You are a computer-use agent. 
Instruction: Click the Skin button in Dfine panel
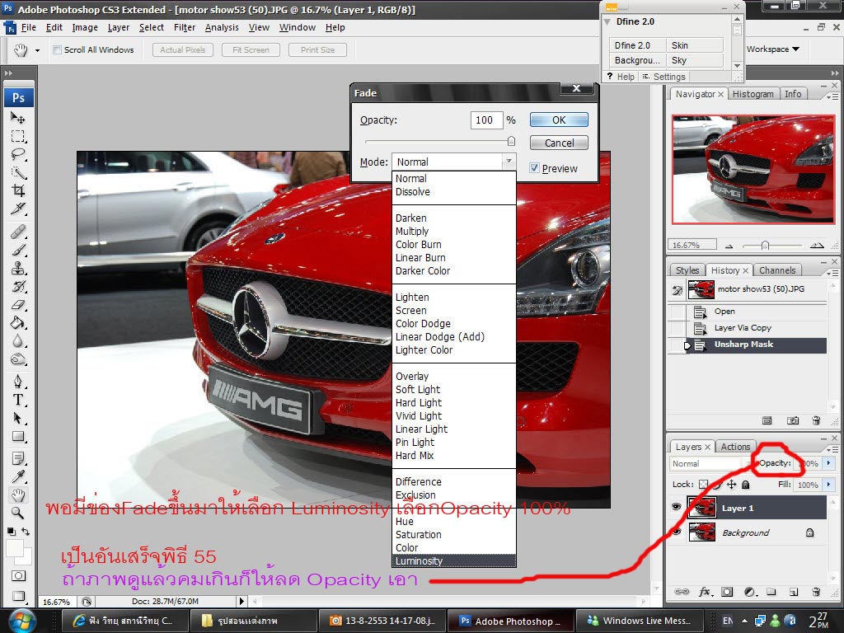pyautogui.click(x=694, y=45)
